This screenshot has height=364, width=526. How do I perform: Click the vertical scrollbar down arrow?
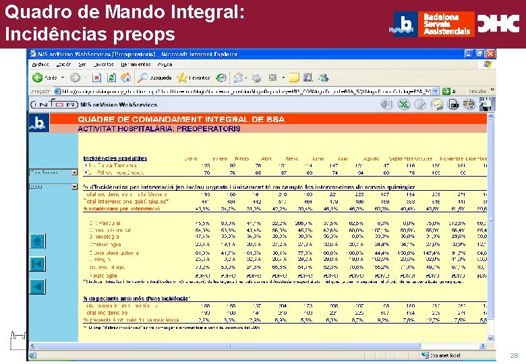pyautogui.click(x=490, y=338)
